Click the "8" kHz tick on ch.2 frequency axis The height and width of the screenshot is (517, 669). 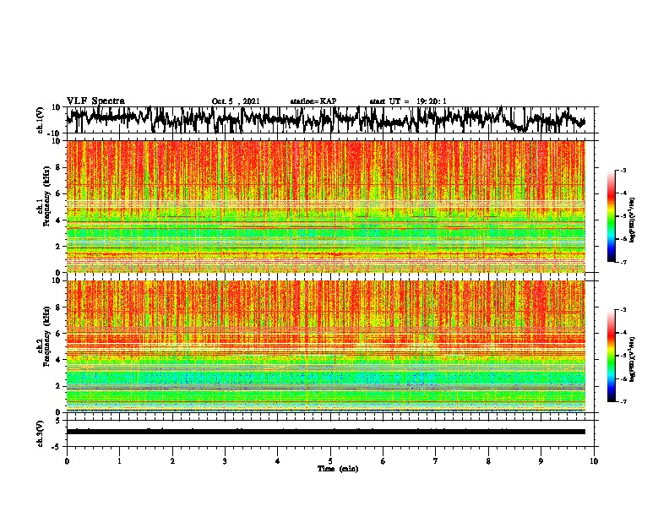pos(58,307)
